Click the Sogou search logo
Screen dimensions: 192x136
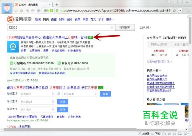click(x=19, y=19)
